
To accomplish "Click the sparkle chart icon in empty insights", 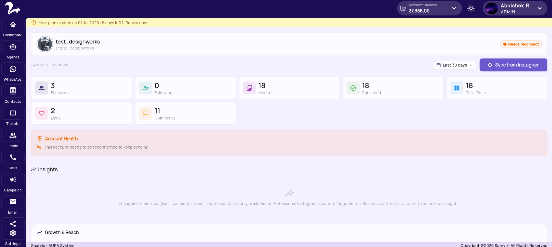I will [289, 193].
